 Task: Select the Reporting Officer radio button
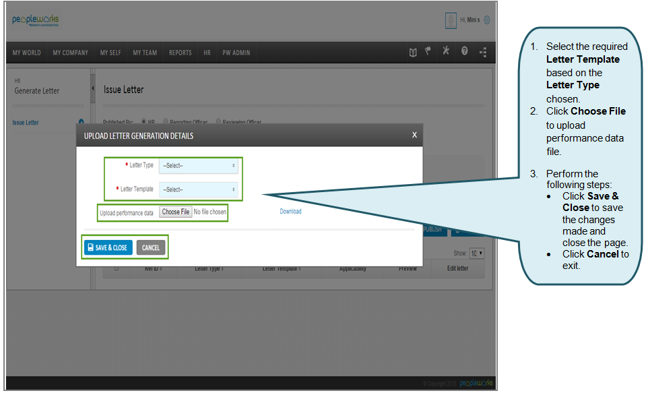click(x=166, y=121)
